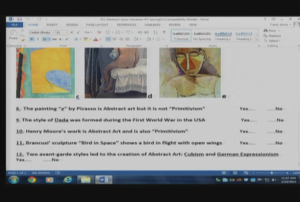300x202 pixels.
Task: Apply the Heading 2 style
Action: 244,36
